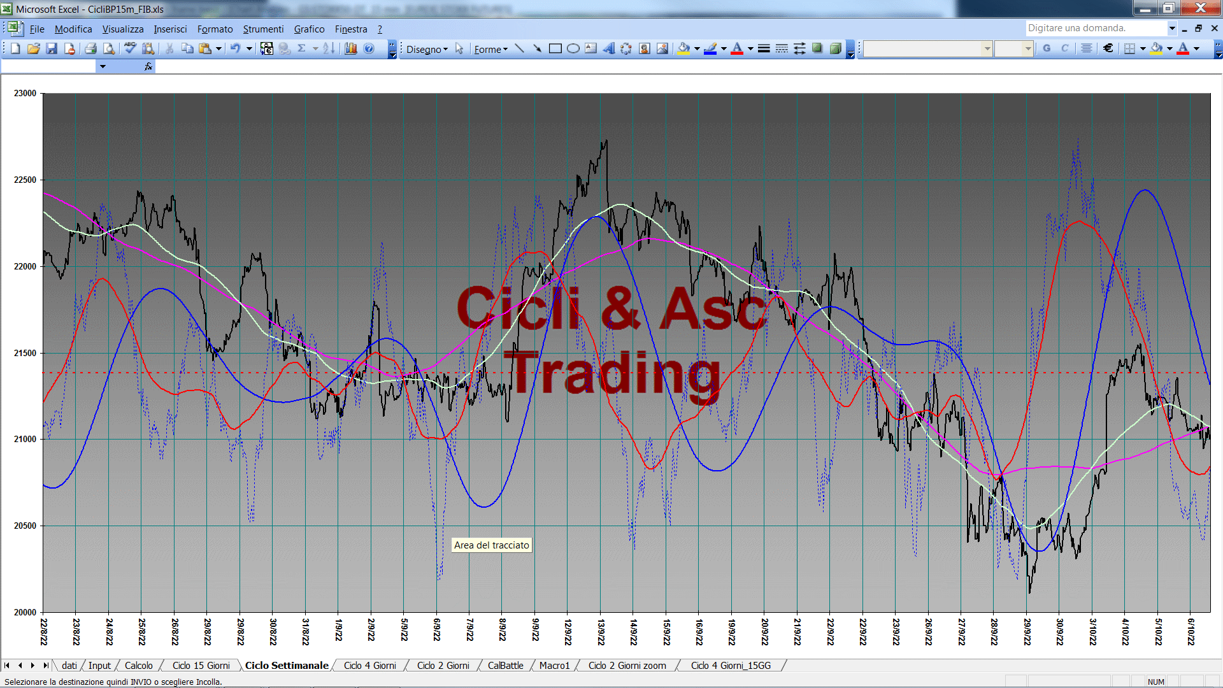Open the font name combo box

tap(927, 48)
